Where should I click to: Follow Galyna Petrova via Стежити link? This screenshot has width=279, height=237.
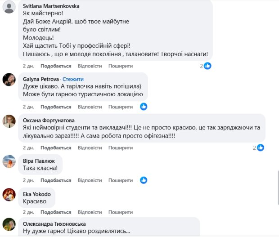[x=73, y=79]
